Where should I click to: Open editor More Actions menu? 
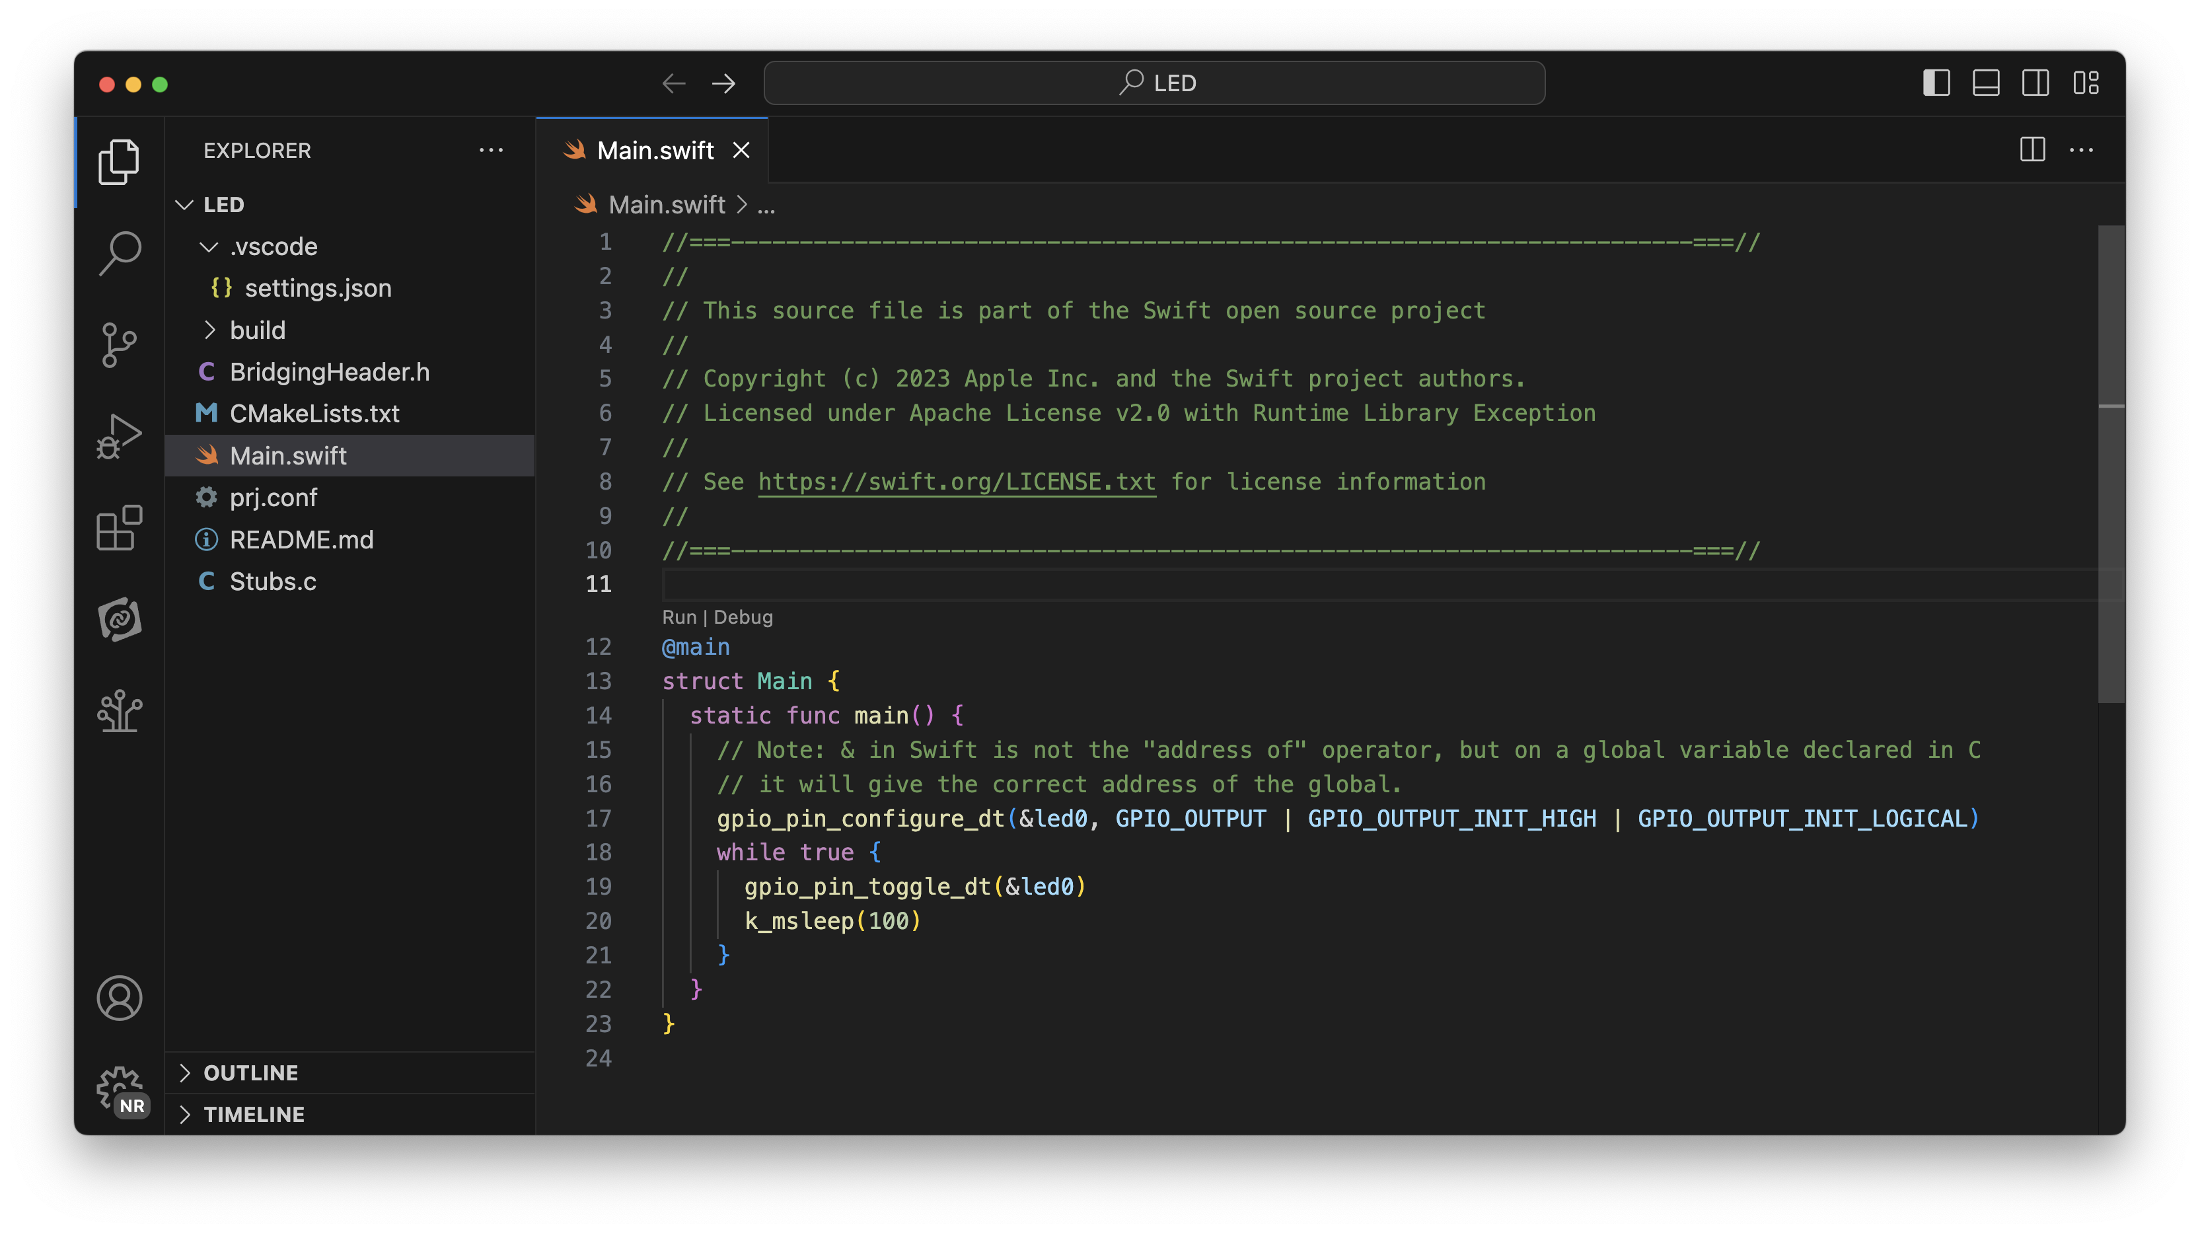click(x=2081, y=149)
